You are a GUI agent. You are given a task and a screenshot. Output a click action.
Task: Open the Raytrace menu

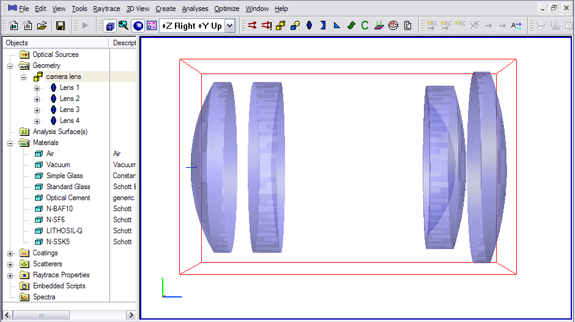tap(106, 9)
